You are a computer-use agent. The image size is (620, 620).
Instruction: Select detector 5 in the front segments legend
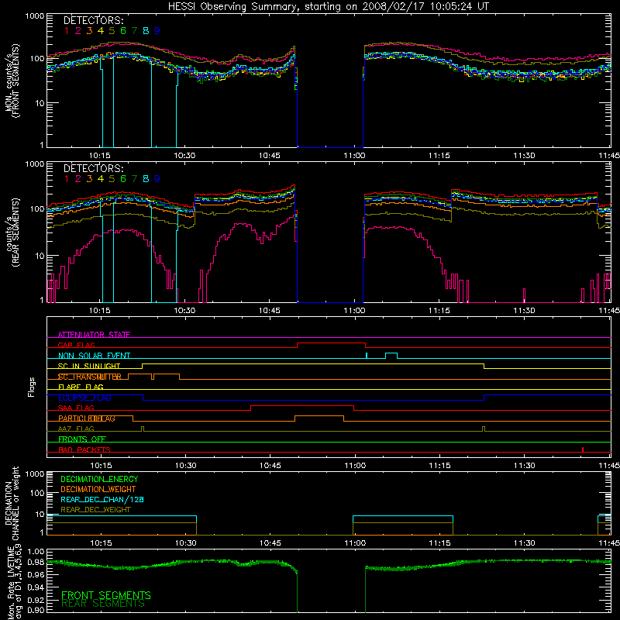click(112, 31)
